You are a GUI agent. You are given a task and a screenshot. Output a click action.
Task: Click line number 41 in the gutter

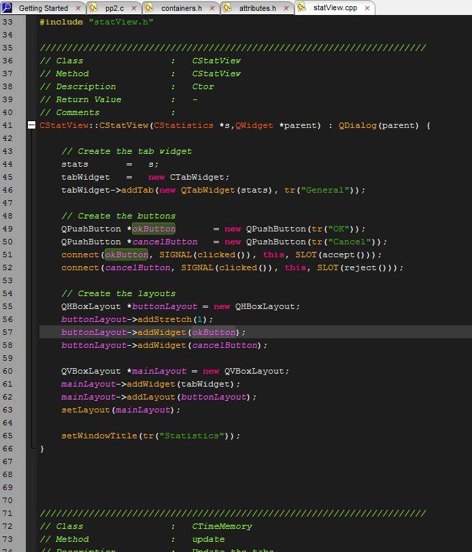click(x=7, y=125)
